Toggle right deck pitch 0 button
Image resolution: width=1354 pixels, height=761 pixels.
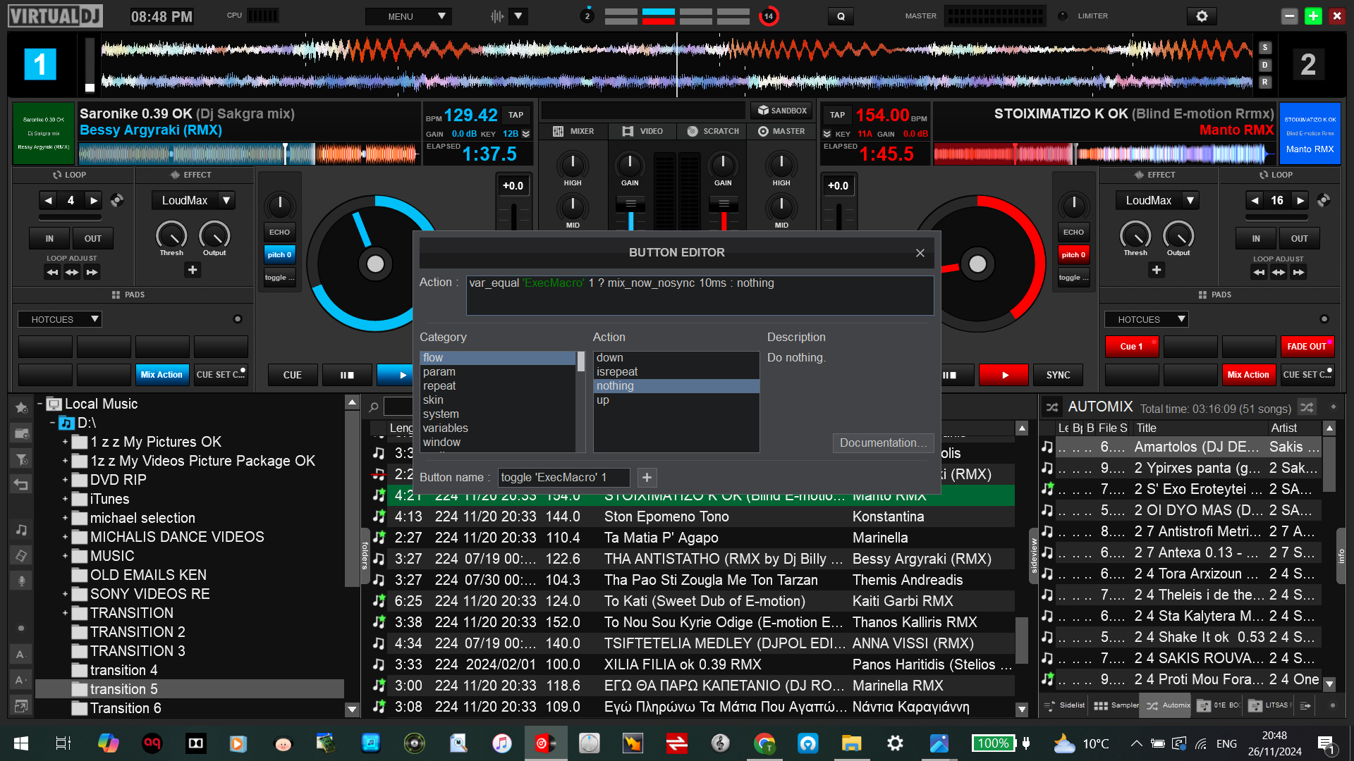point(1073,255)
